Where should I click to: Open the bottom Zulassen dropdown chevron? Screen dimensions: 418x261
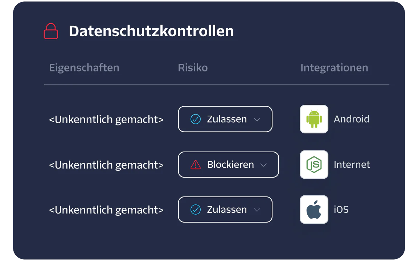(258, 210)
